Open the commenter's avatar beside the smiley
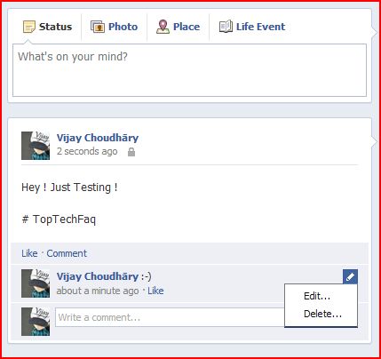Viewport: 381px width, 359px height. click(x=36, y=283)
